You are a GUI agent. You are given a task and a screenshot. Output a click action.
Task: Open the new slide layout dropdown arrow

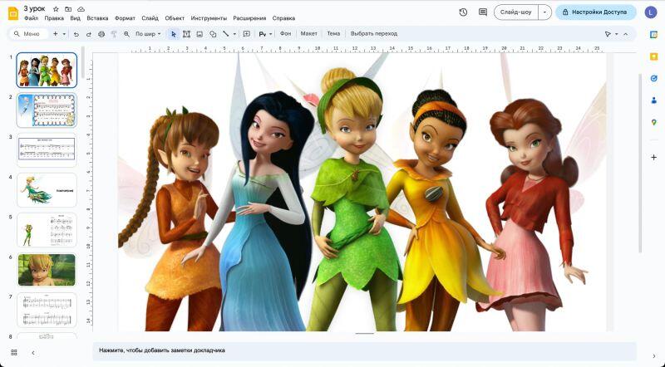pyautogui.click(x=64, y=34)
